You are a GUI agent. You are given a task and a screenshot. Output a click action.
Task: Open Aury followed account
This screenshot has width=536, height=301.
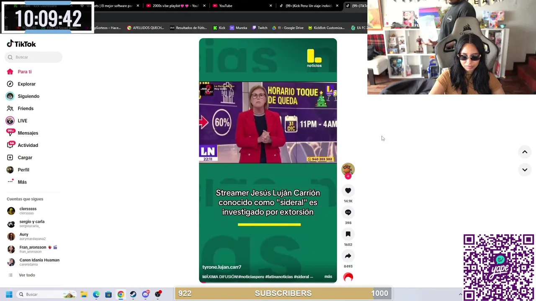(26, 236)
